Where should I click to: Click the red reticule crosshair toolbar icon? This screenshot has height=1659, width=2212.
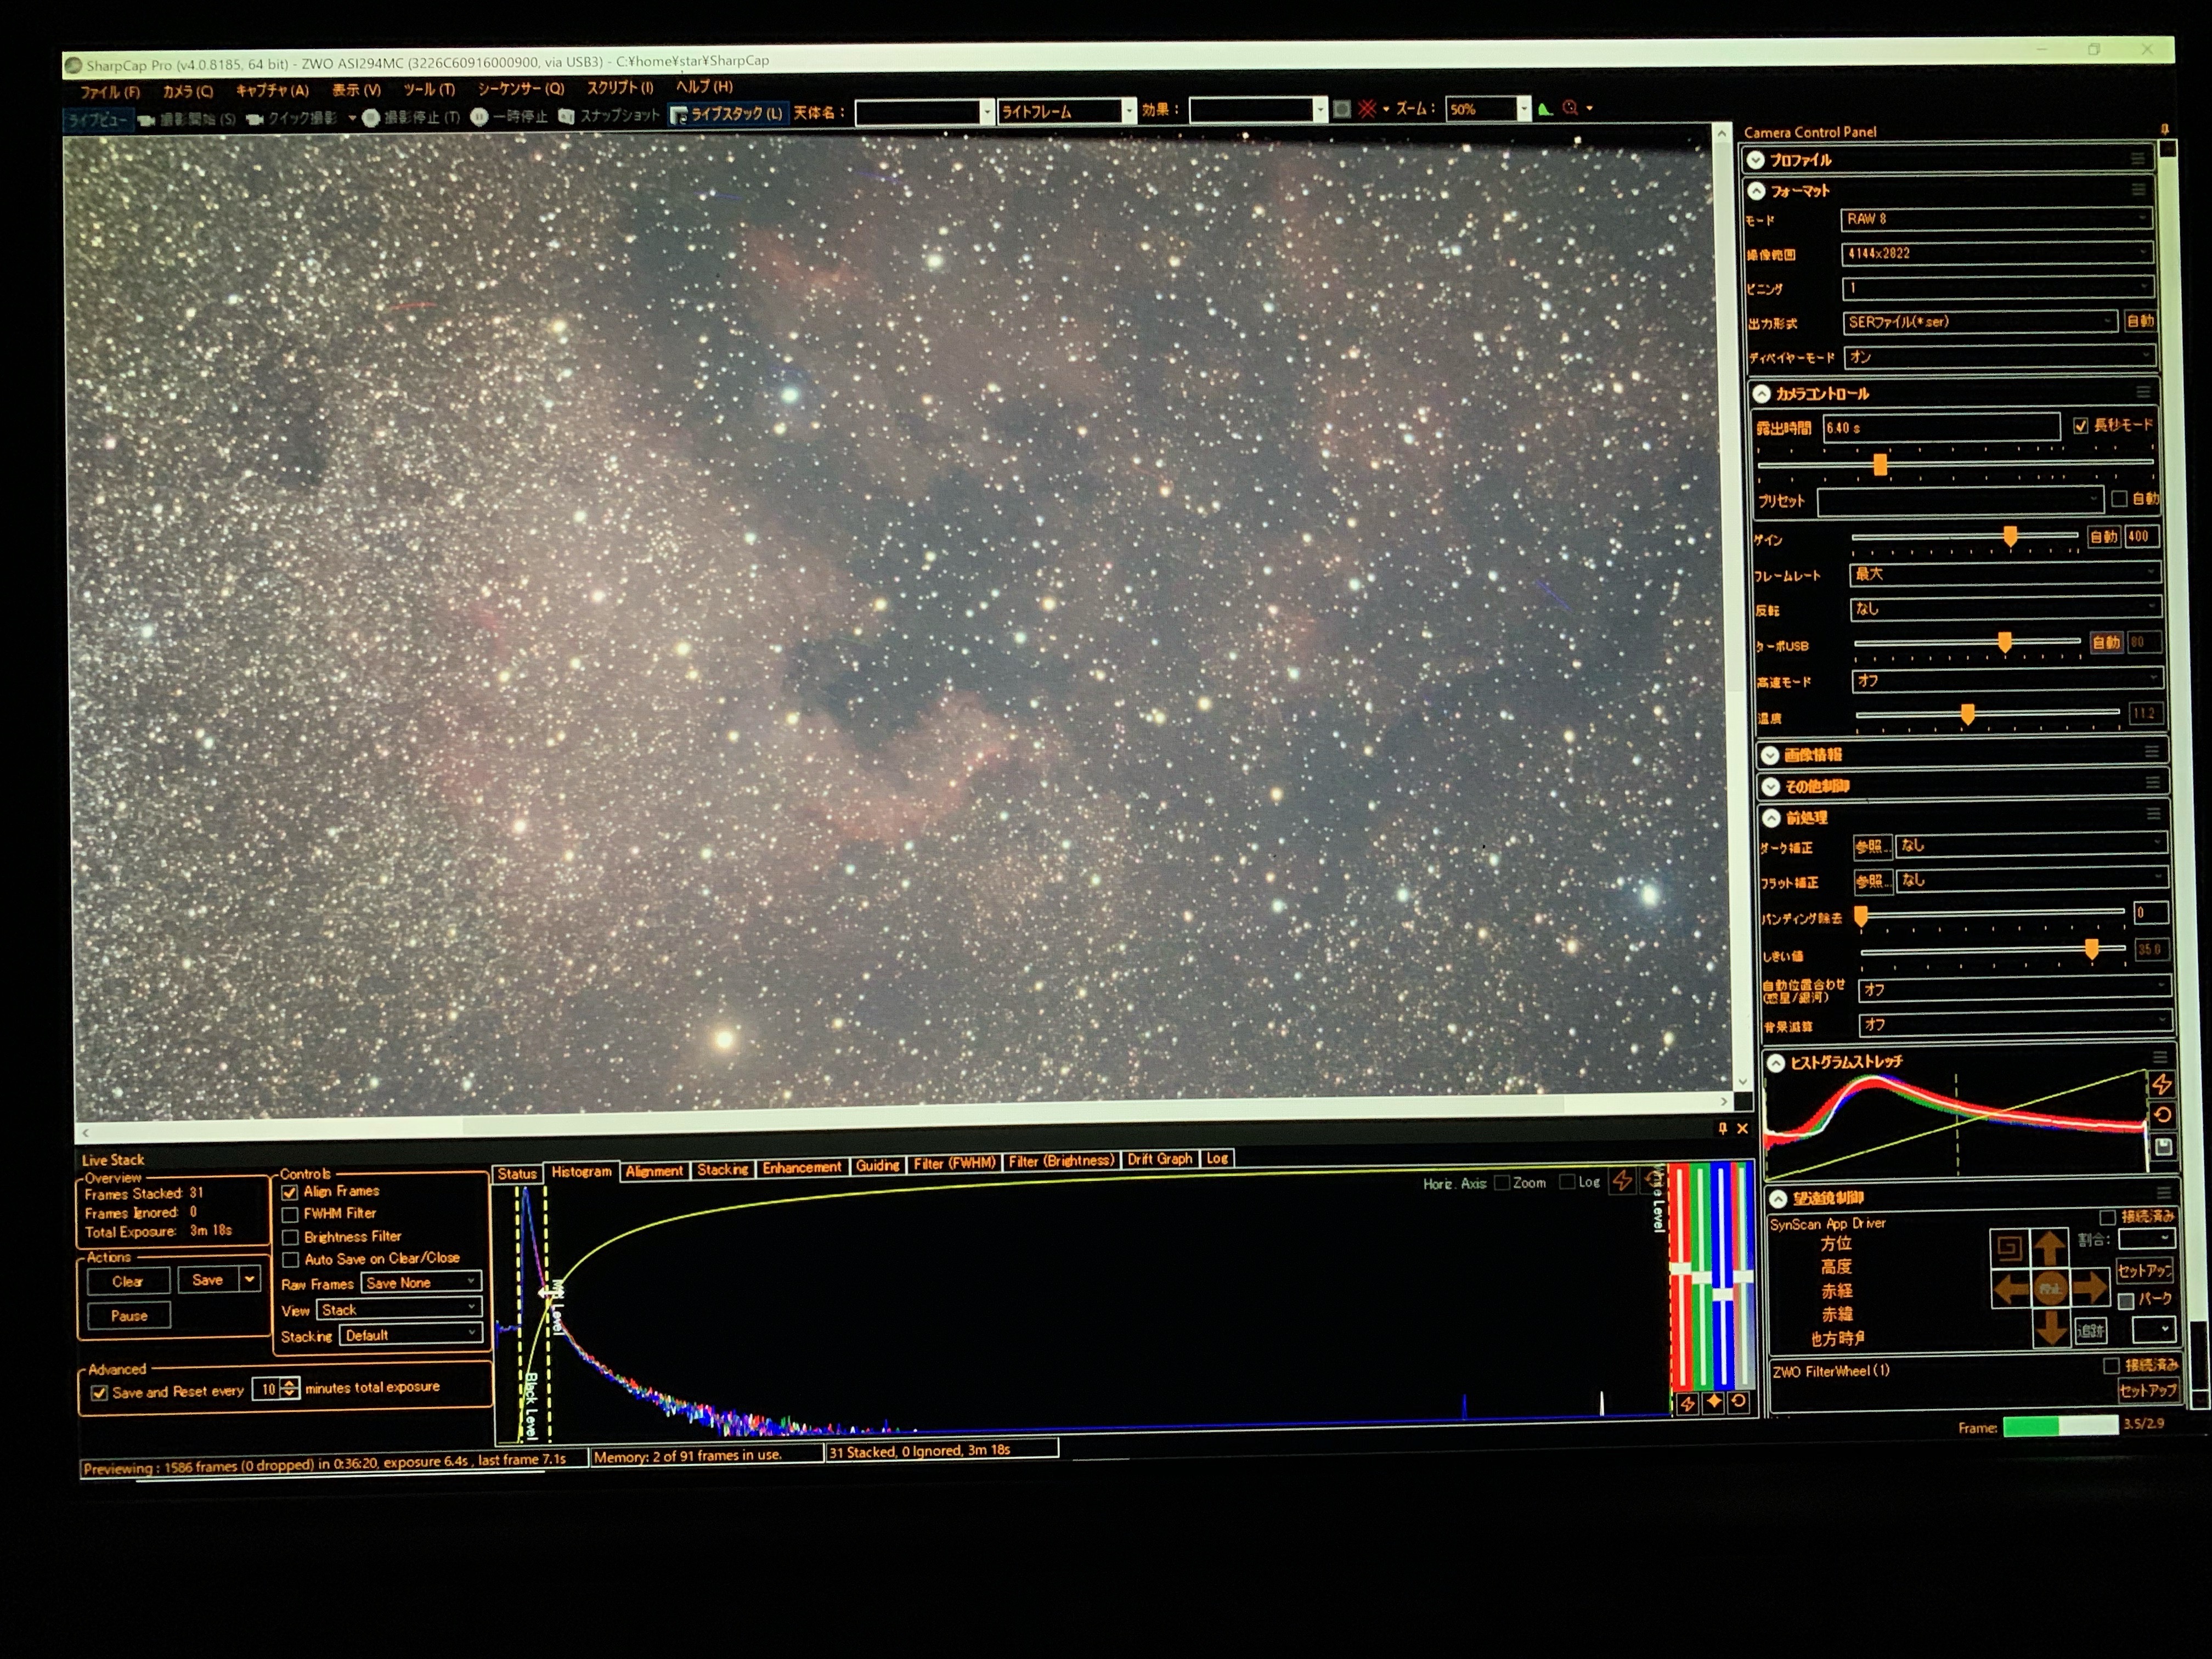click(1367, 109)
